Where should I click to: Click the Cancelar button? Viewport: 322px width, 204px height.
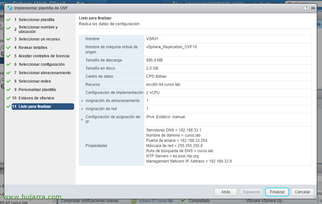tap(302, 192)
